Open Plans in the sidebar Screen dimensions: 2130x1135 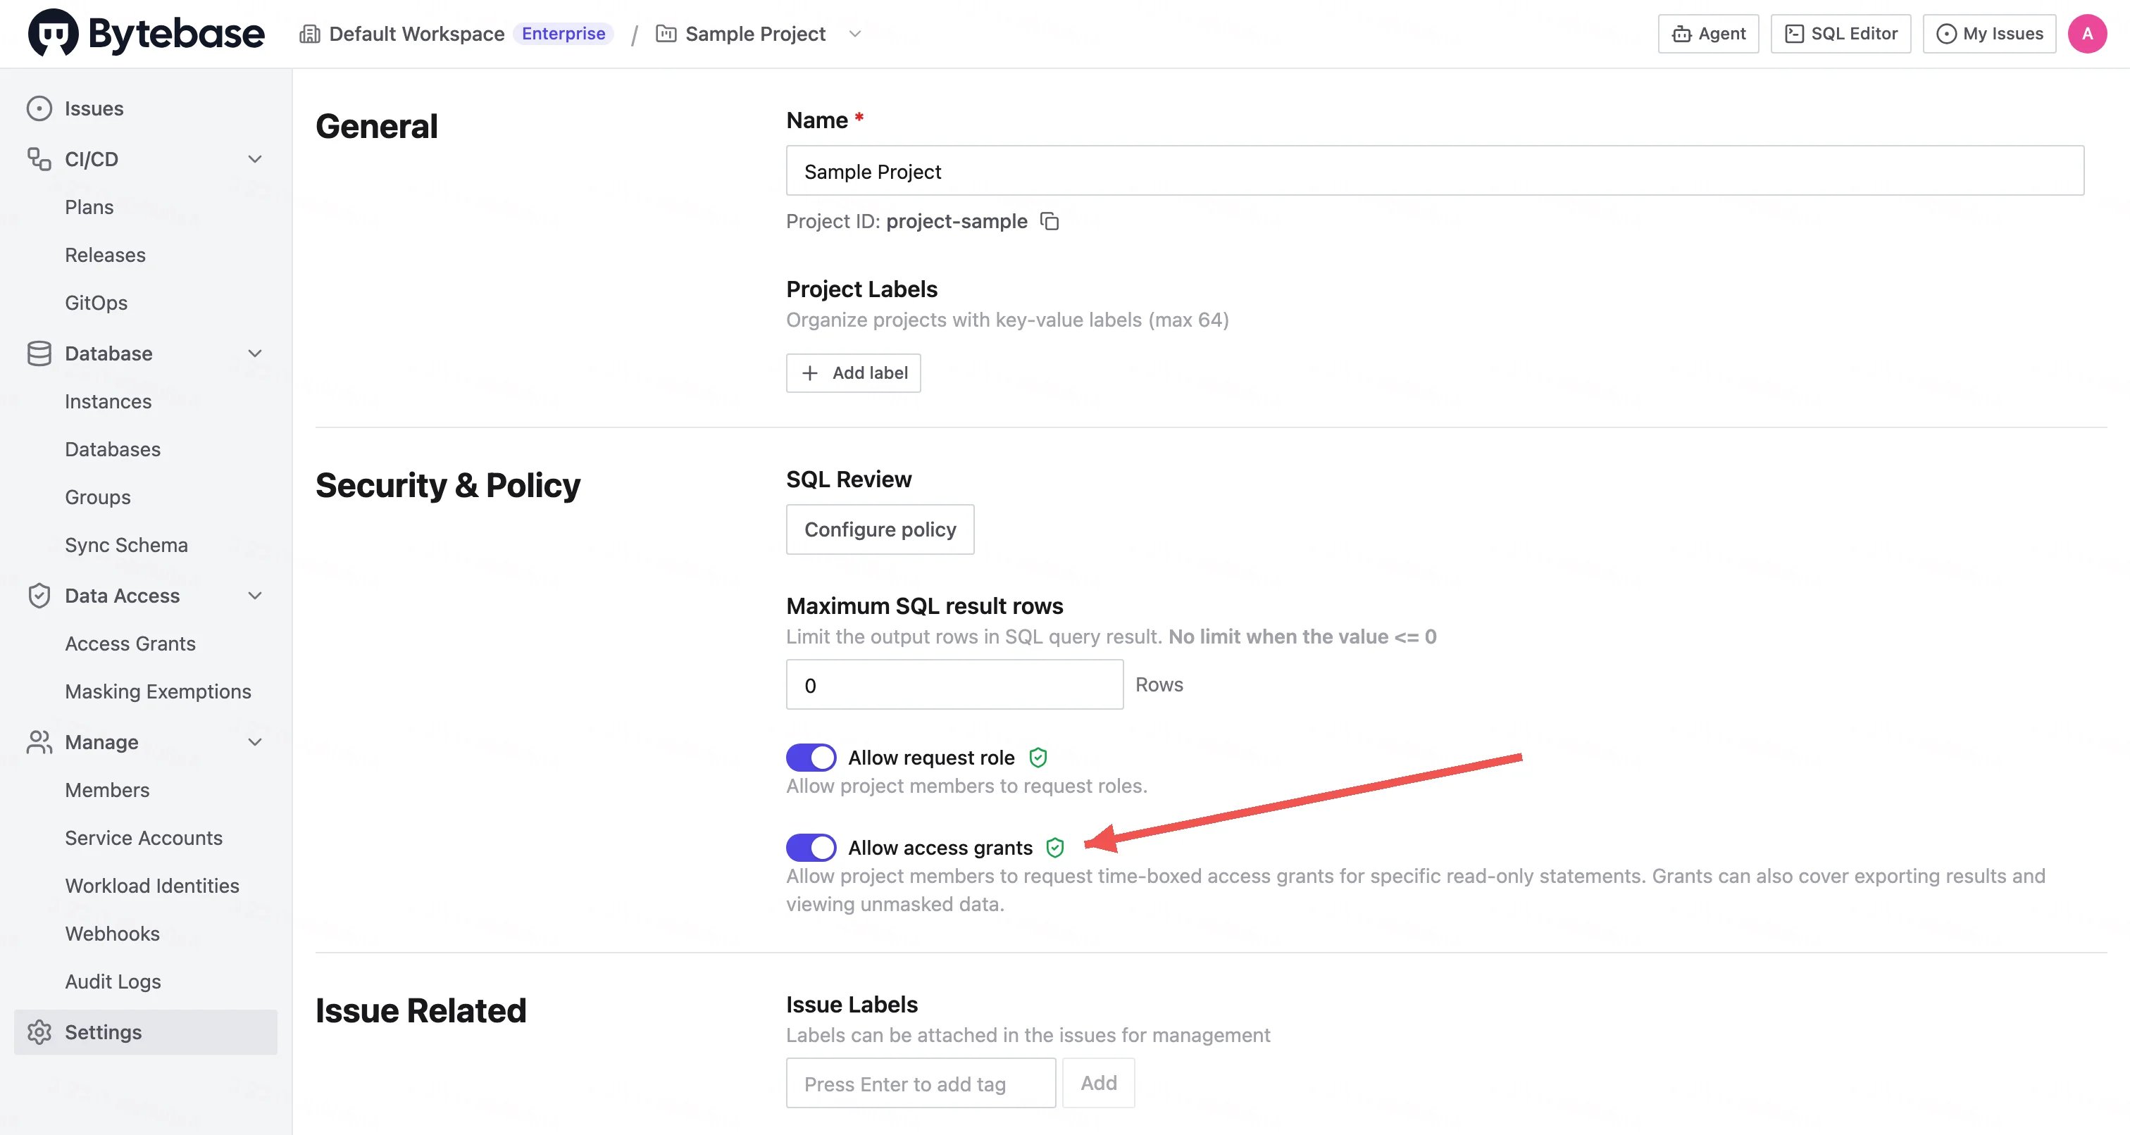[x=89, y=207]
